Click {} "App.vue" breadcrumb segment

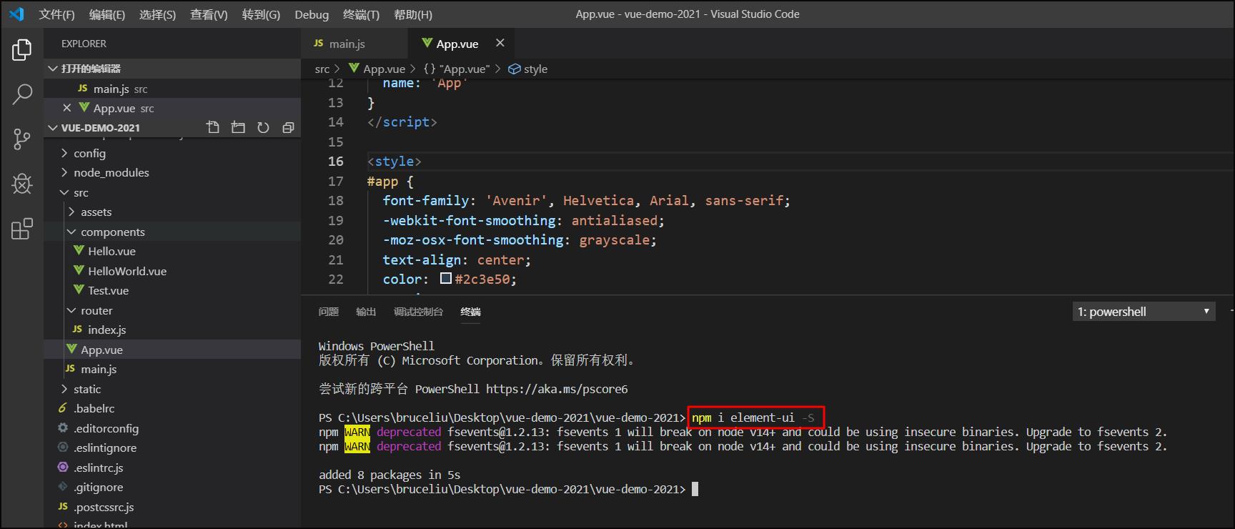coord(456,69)
